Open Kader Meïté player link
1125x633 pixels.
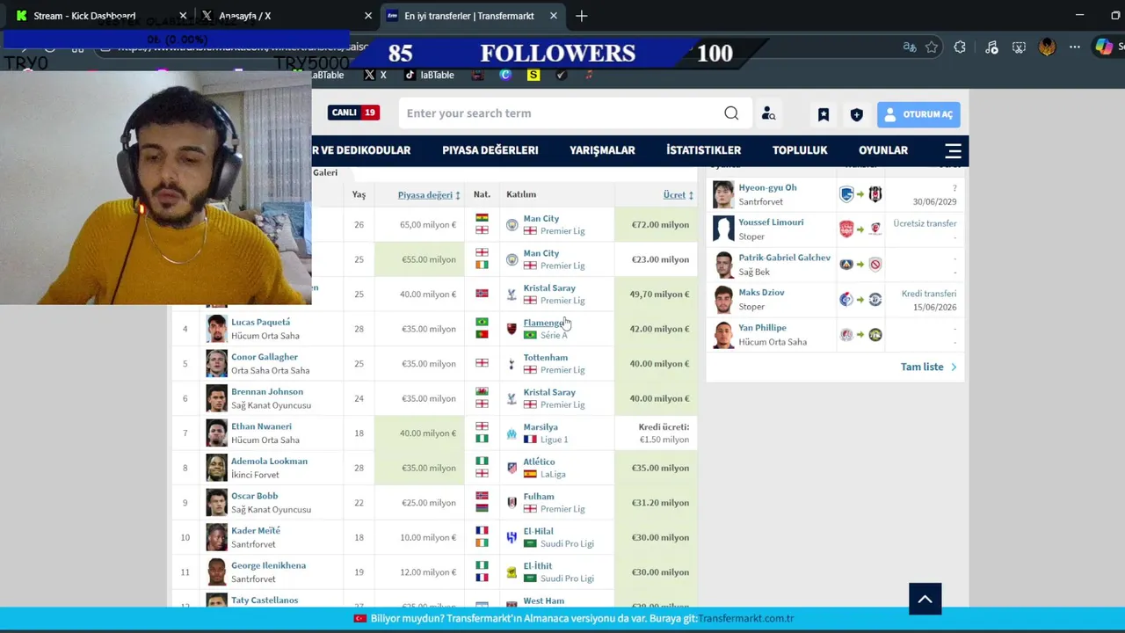click(x=256, y=530)
